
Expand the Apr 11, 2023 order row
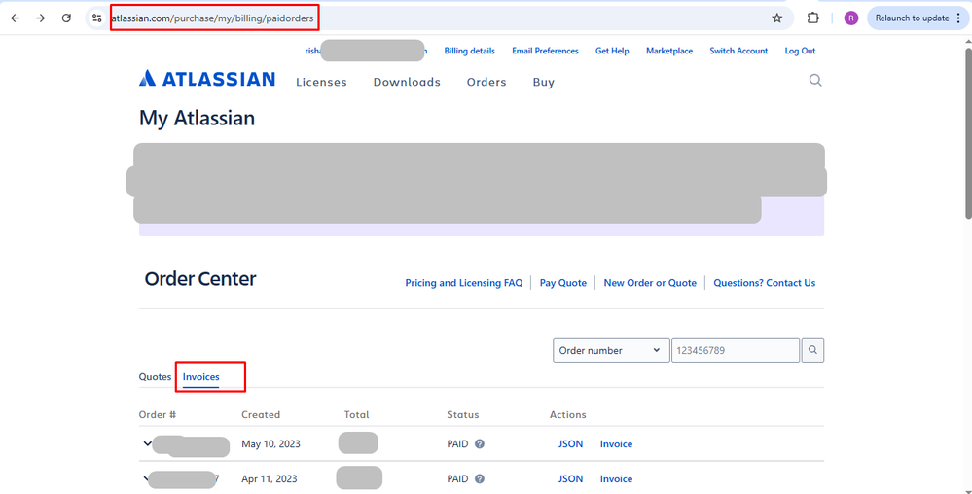click(x=147, y=478)
